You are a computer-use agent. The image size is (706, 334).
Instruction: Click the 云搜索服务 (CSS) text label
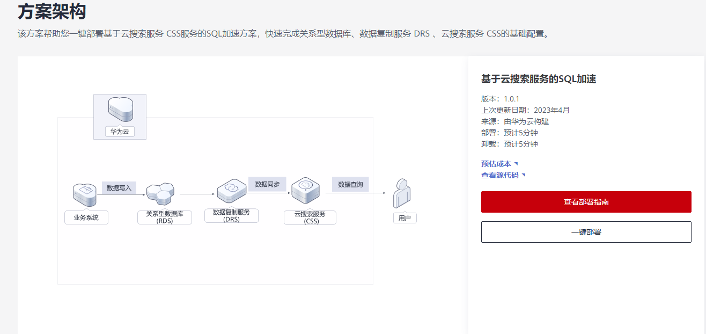pyautogui.click(x=310, y=217)
